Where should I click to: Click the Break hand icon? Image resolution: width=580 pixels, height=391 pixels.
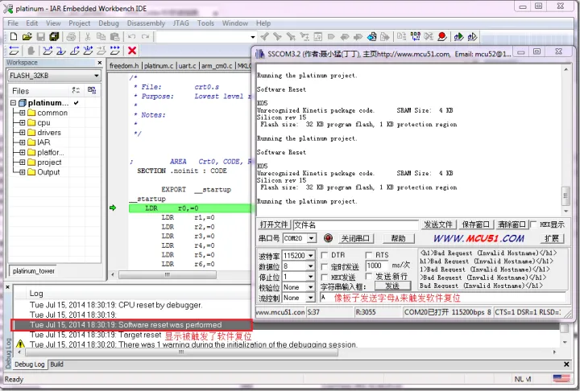31,50
